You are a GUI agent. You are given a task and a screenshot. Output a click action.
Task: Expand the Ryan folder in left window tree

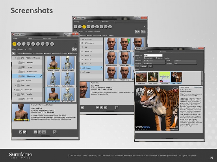tap(15, 85)
